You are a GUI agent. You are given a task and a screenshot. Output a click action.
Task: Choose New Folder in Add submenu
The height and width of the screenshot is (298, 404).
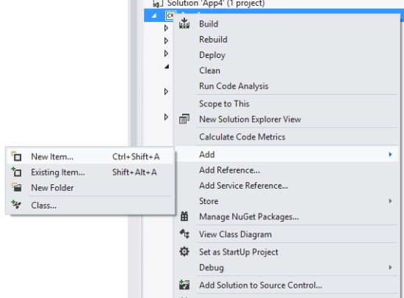[x=90, y=187]
